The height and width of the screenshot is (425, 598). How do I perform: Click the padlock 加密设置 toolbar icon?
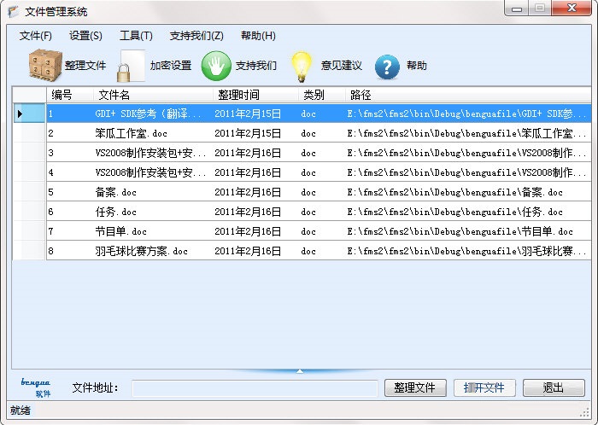coord(131,66)
